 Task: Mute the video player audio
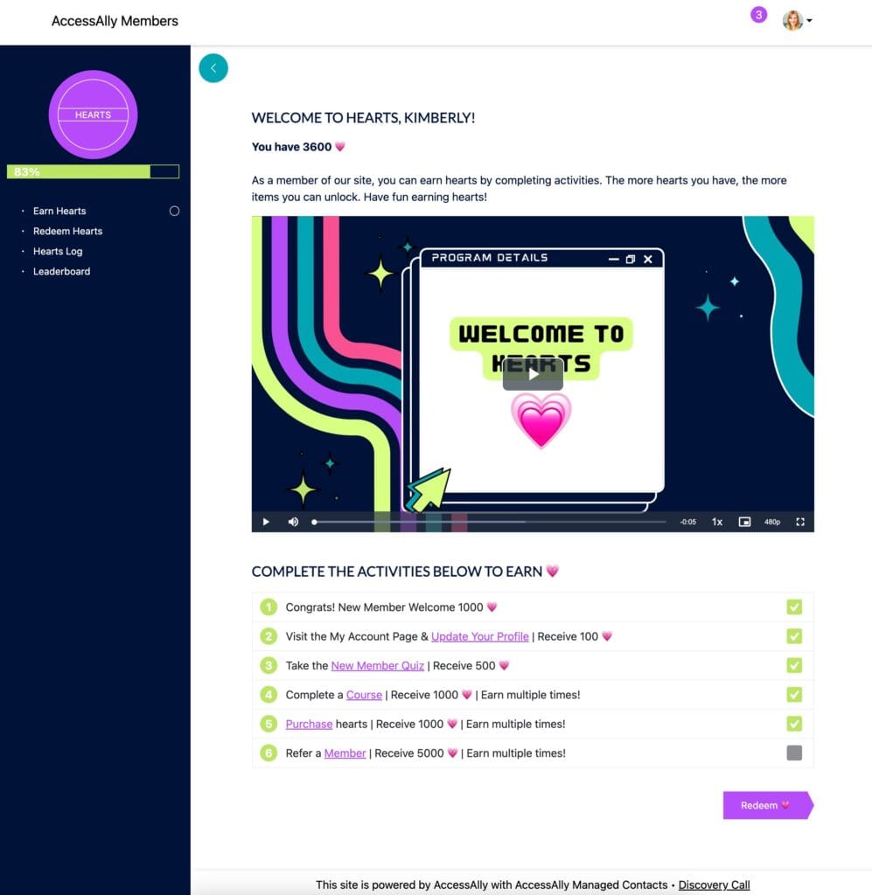coord(293,522)
